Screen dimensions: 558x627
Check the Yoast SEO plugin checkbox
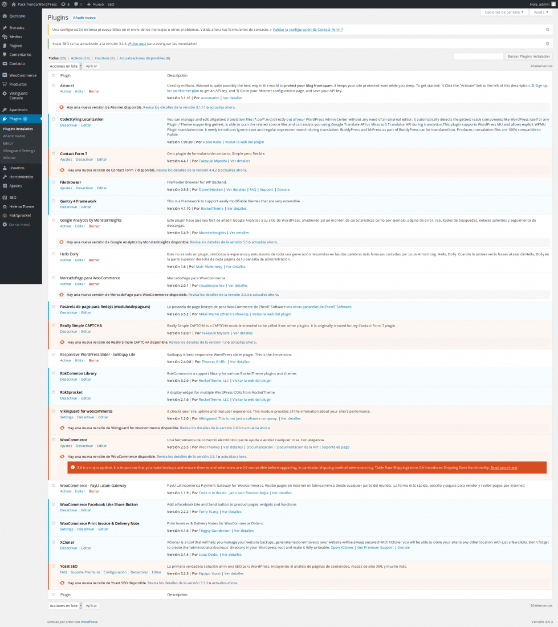[x=54, y=566]
